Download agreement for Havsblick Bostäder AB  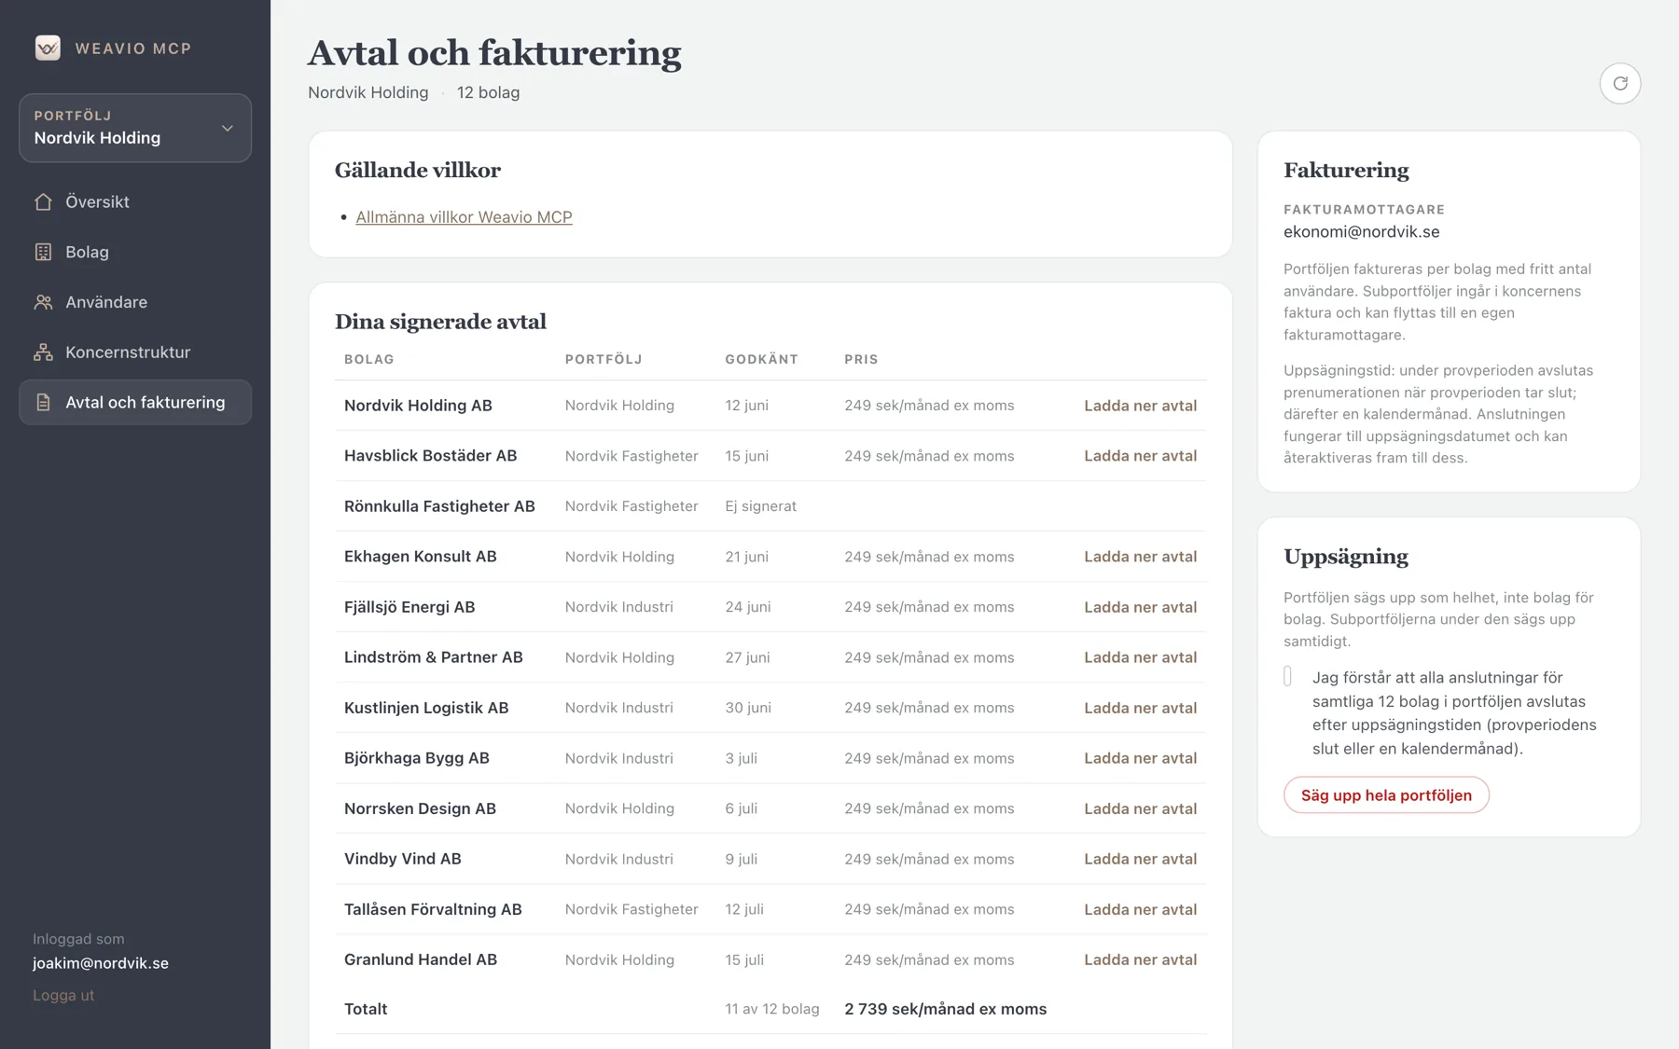1140,456
